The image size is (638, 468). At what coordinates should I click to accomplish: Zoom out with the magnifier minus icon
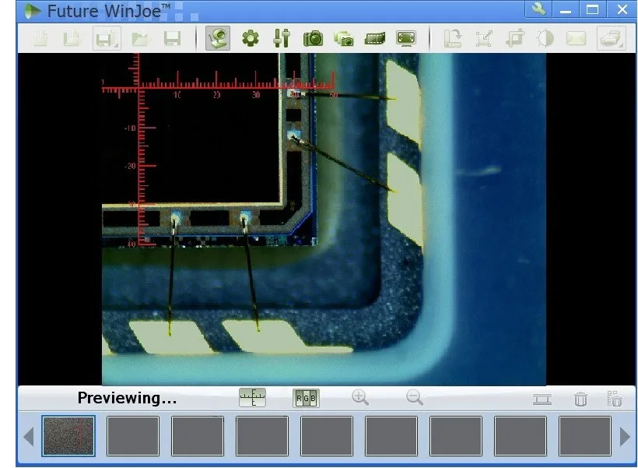415,398
